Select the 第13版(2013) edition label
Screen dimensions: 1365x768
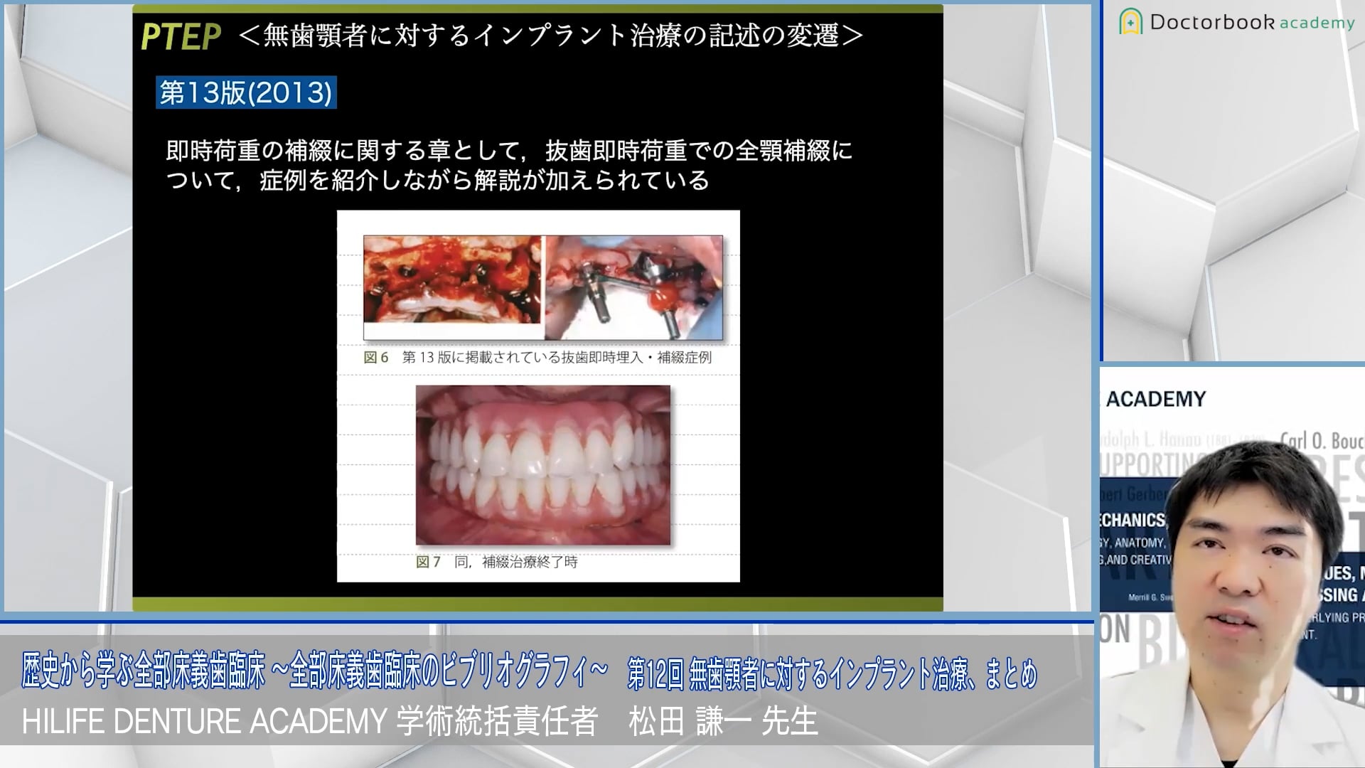(x=246, y=92)
